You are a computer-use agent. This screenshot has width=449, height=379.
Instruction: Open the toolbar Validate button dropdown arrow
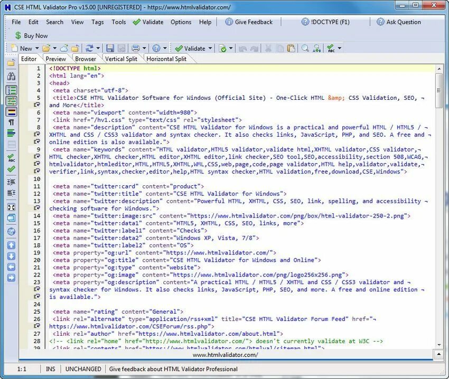tap(210, 49)
